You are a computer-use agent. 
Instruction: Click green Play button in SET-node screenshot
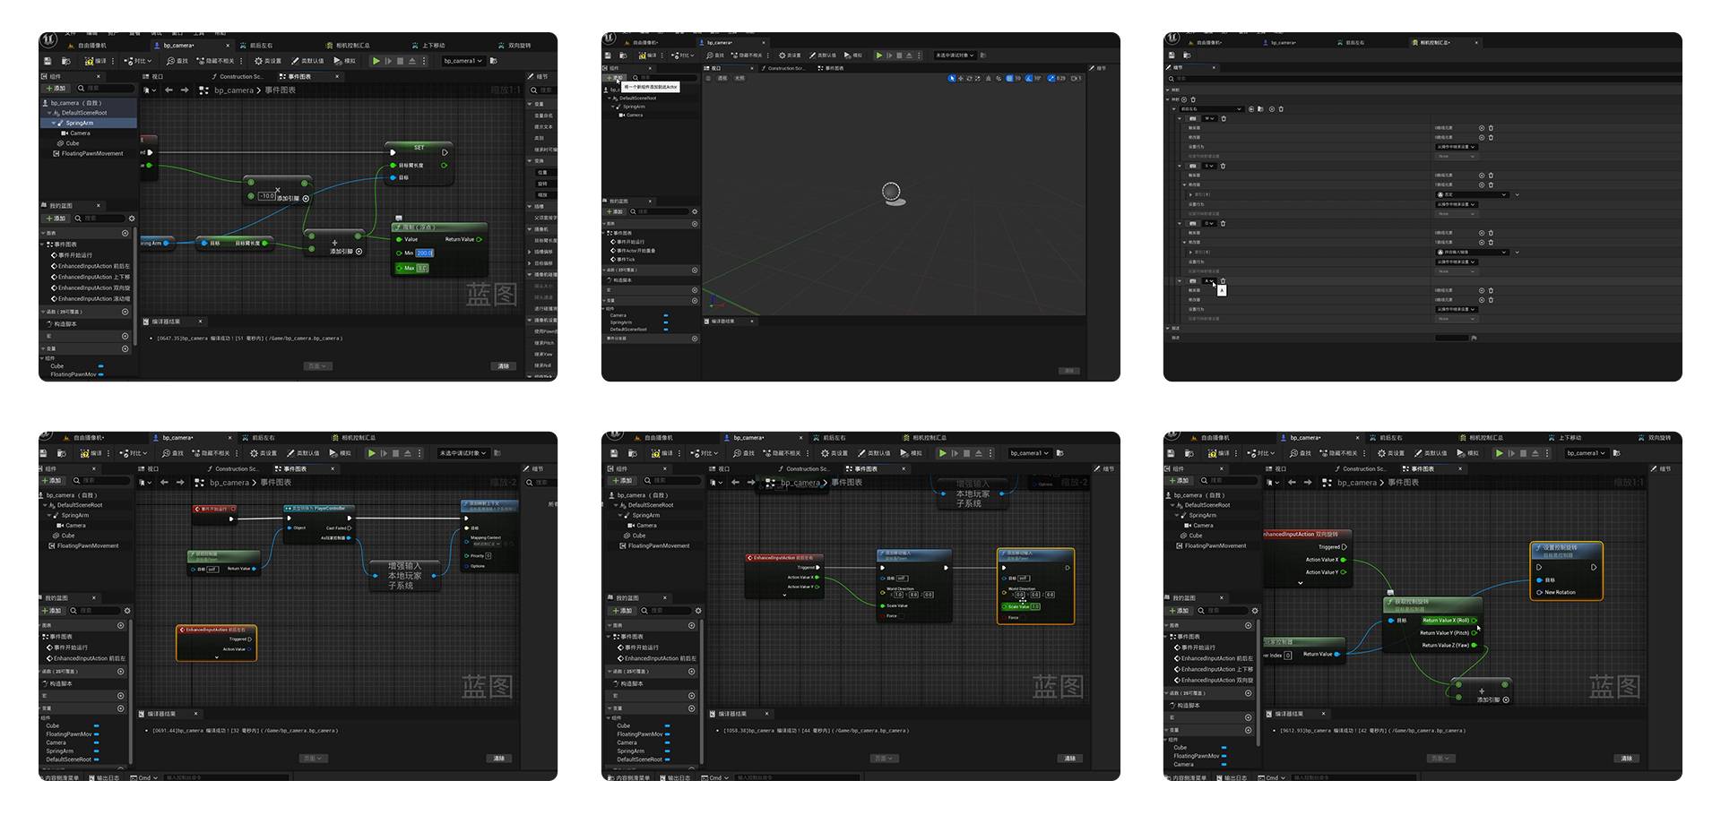pos(376,61)
